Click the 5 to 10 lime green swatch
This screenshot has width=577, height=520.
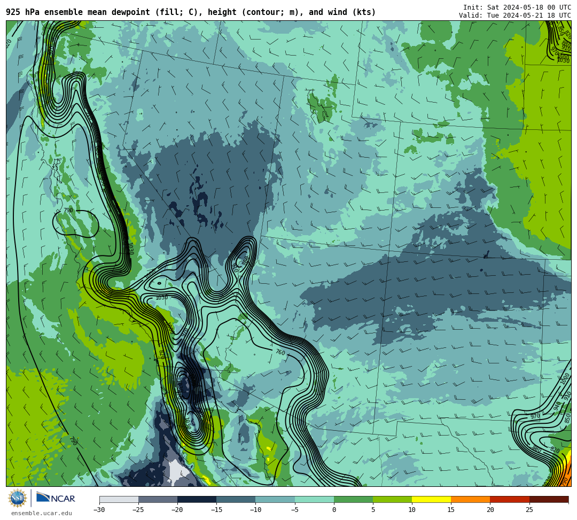[392, 499]
